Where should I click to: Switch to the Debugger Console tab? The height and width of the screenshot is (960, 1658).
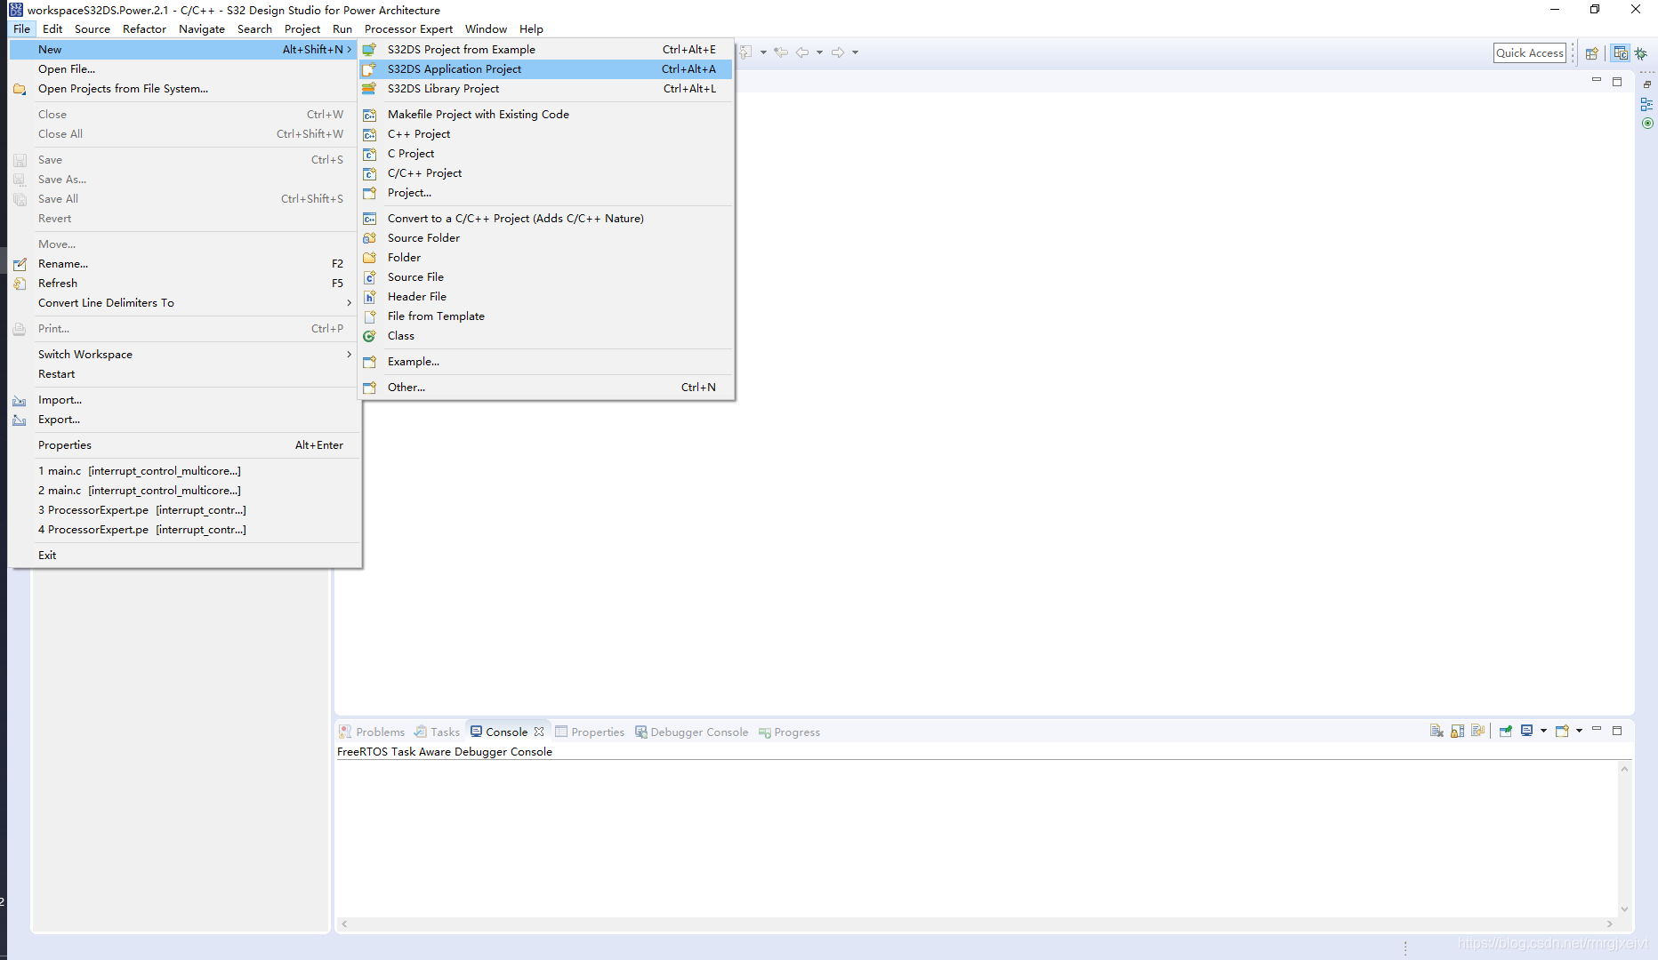click(691, 732)
